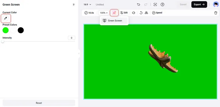Viewport: 220px width, 107px height.
Task: Open the 100% zoom dropdown
Action: 104,13
